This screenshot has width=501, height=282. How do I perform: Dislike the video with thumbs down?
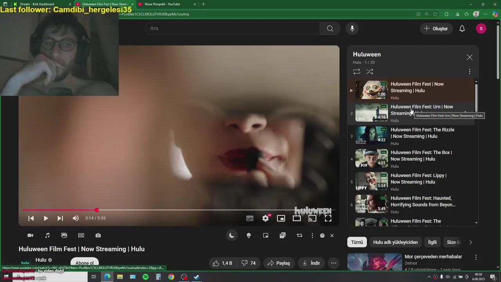[x=248, y=263]
